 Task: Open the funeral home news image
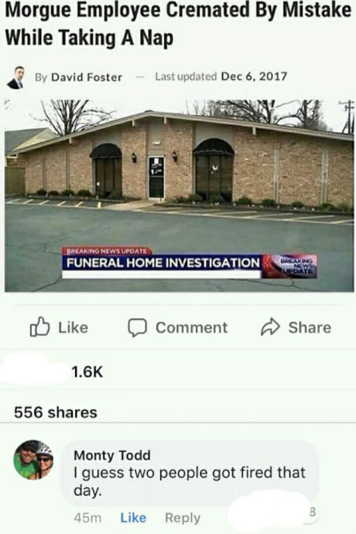click(180, 196)
